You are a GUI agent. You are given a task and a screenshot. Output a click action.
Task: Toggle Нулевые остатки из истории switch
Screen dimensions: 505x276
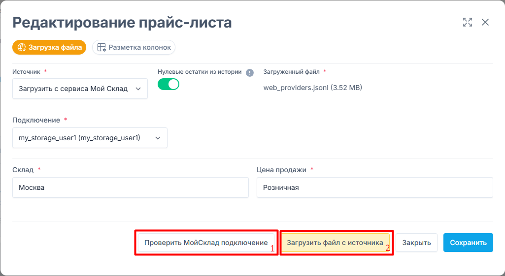click(168, 84)
